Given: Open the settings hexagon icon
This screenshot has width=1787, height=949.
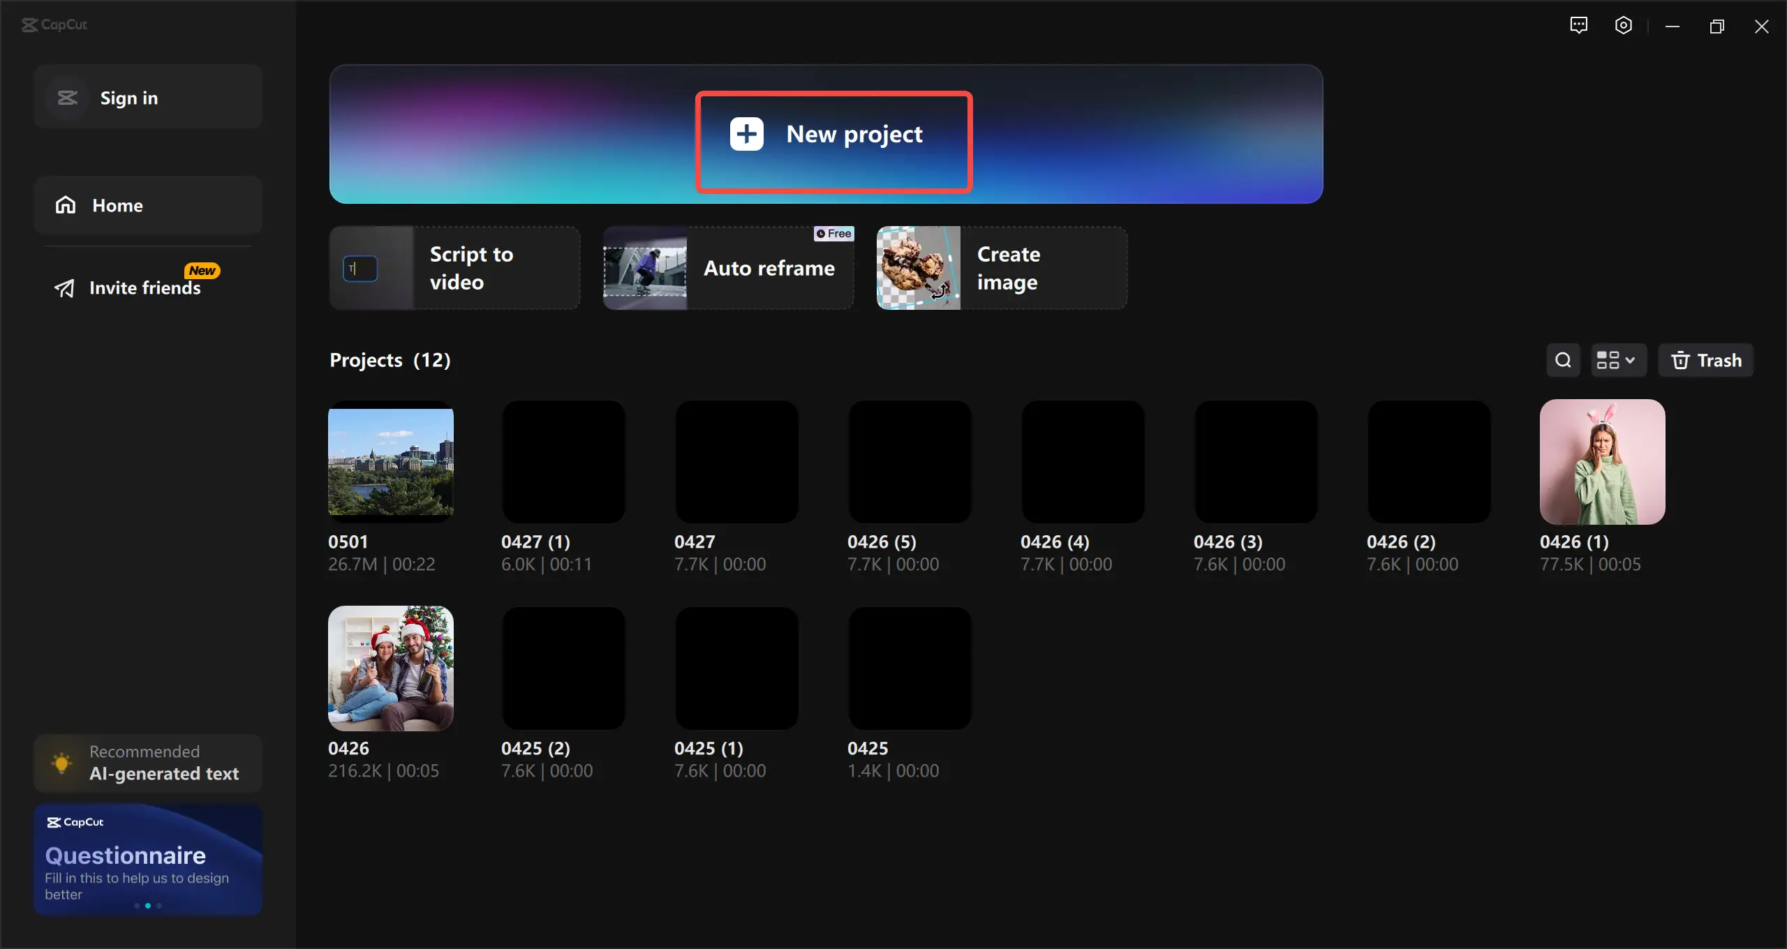Looking at the screenshot, I should 1623,26.
